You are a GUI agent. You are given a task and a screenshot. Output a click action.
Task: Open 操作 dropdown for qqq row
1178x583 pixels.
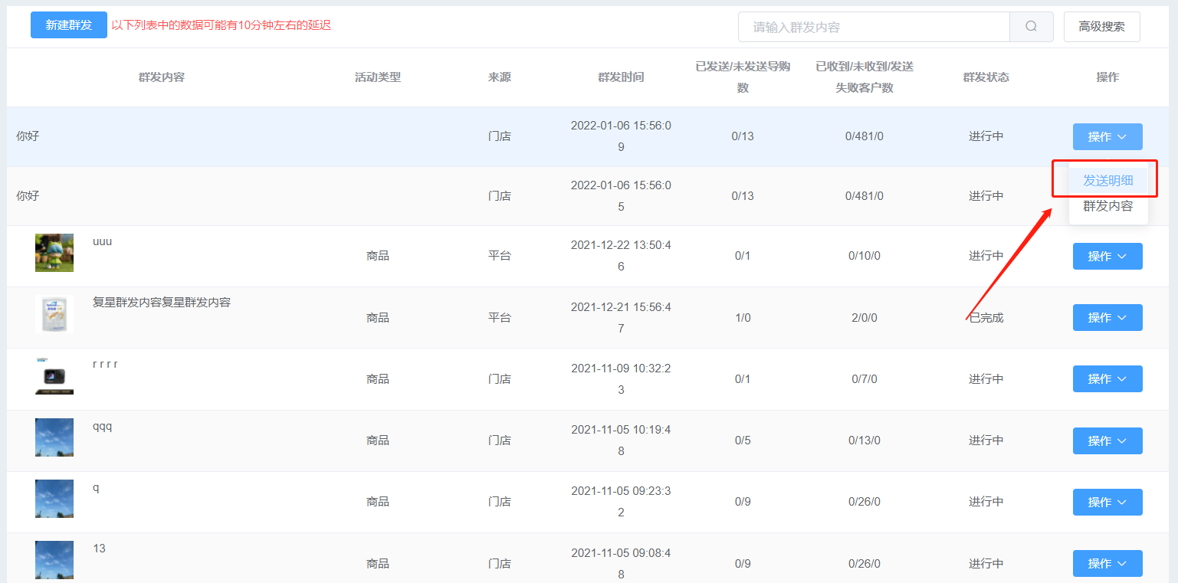1107,441
